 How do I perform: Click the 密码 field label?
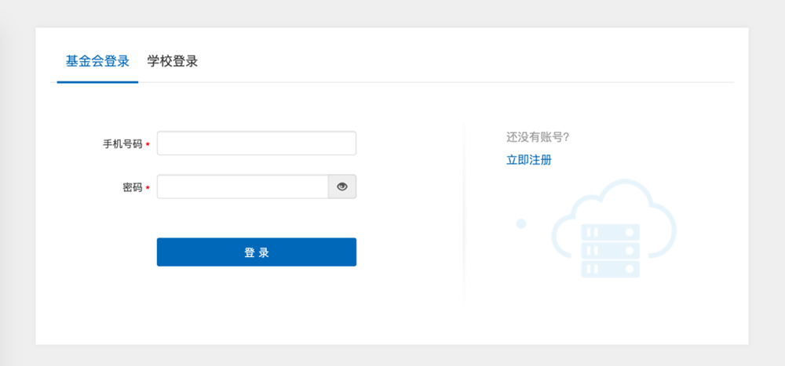(133, 187)
